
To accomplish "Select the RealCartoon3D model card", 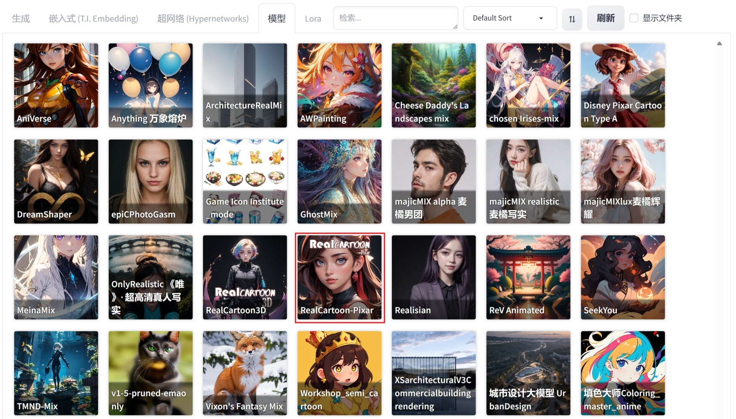I will tap(245, 277).
